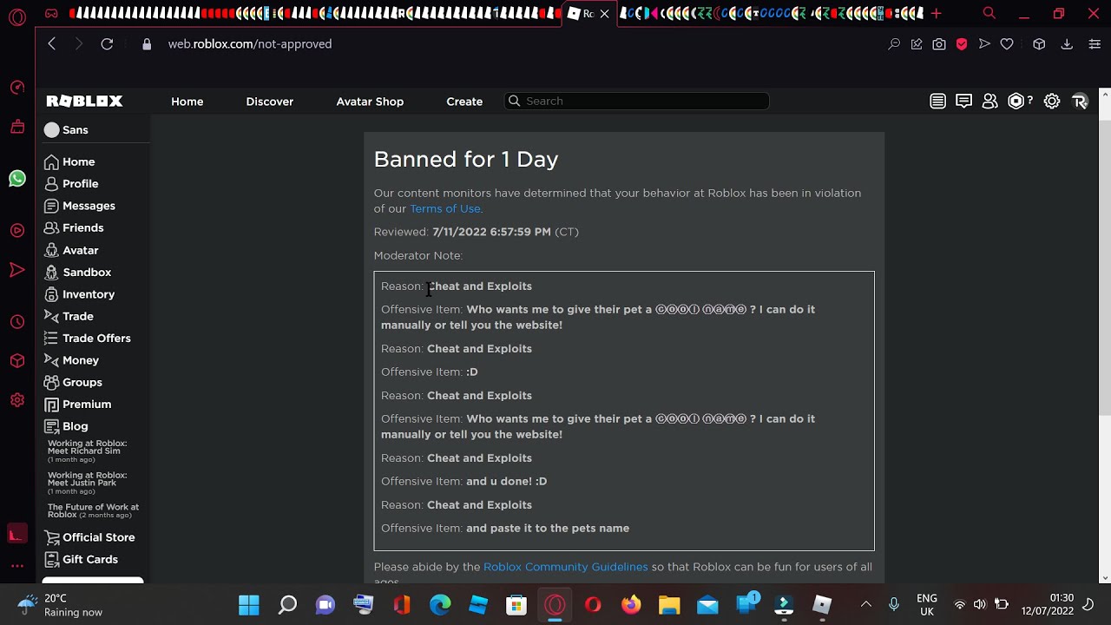Open the Player icon in sidebar
Image resolution: width=1111 pixels, height=625 pixels.
coord(16,231)
